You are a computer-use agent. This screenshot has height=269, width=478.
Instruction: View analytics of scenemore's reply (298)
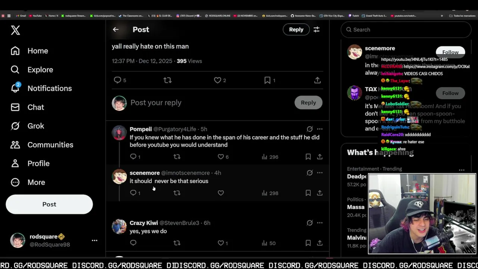pyautogui.click(x=270, y=193)
